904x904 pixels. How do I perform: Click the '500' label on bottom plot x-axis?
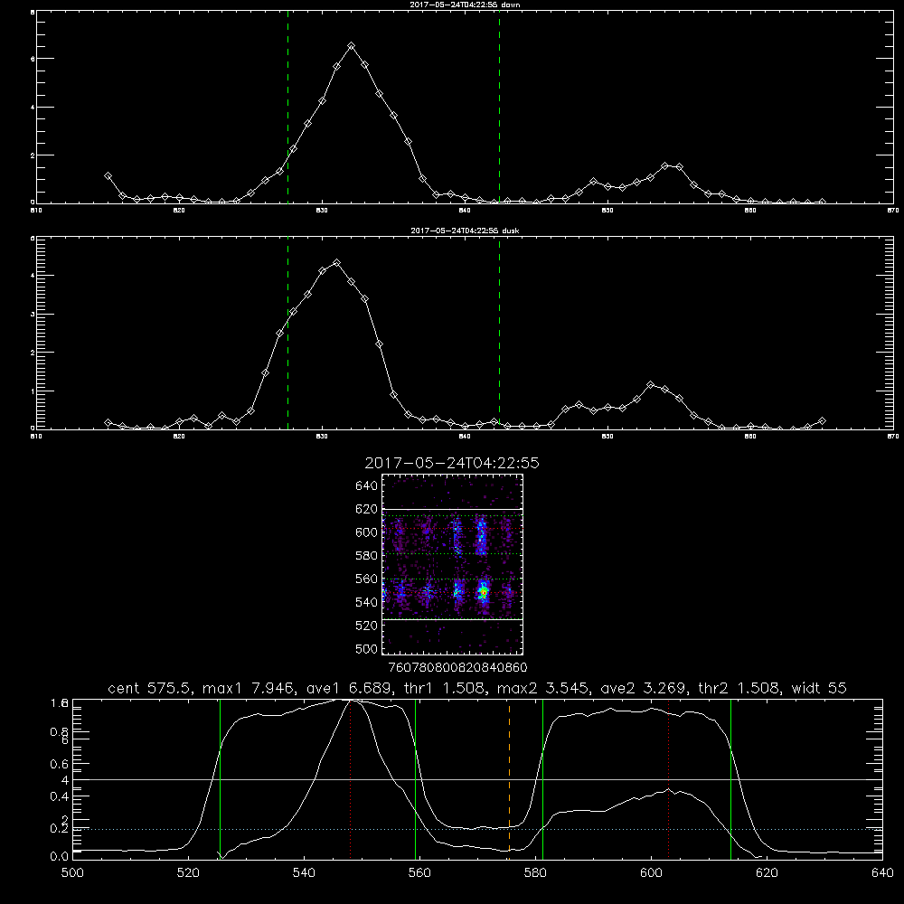pos(72,873)
